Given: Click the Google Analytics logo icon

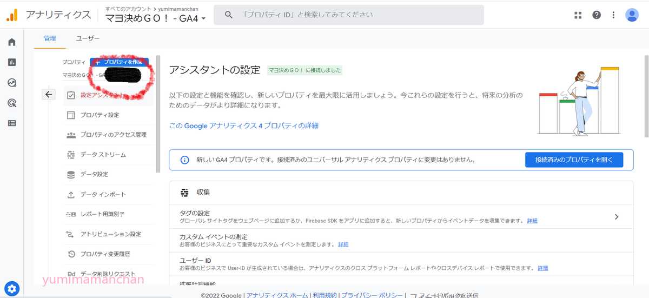Looking at the screenshot, I should [11, 15].
